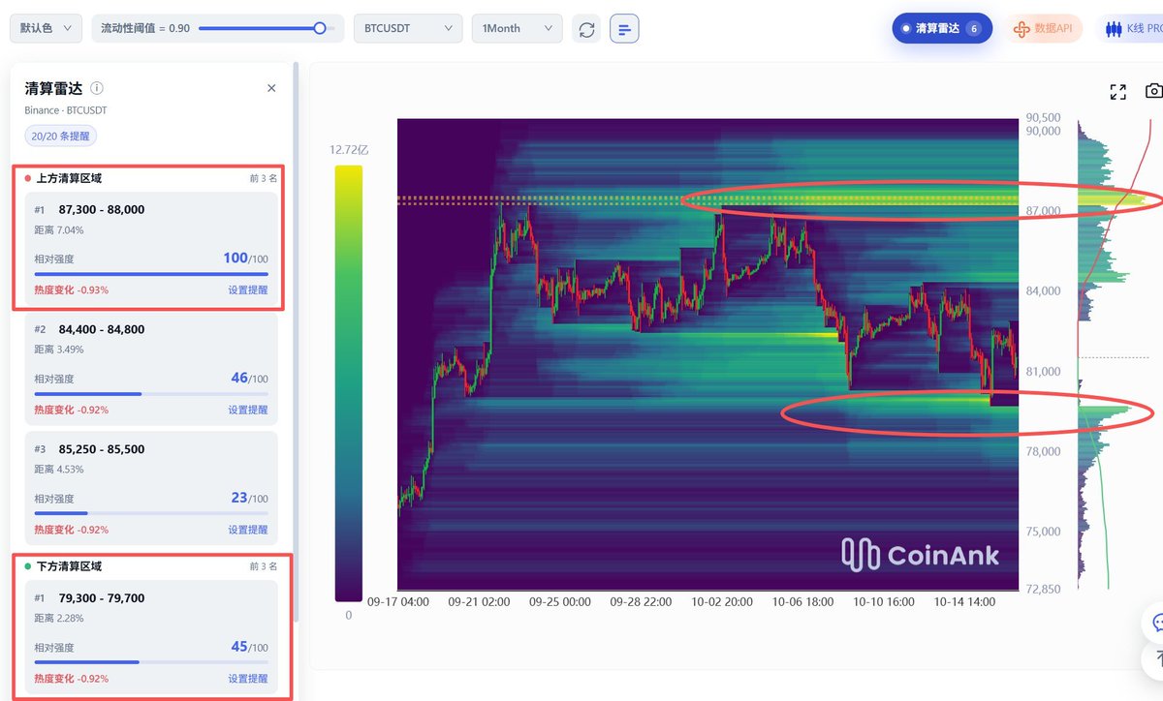Viewport: 1163px width, 701px height.
Task: Open the 默认色 color scheme dropdown
Action: coord(46,29)
